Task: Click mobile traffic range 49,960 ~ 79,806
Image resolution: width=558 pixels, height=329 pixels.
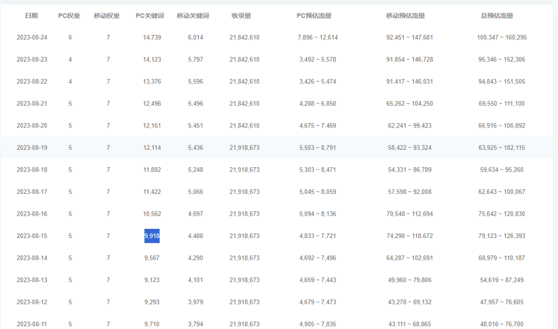Action: click(410, 280)
